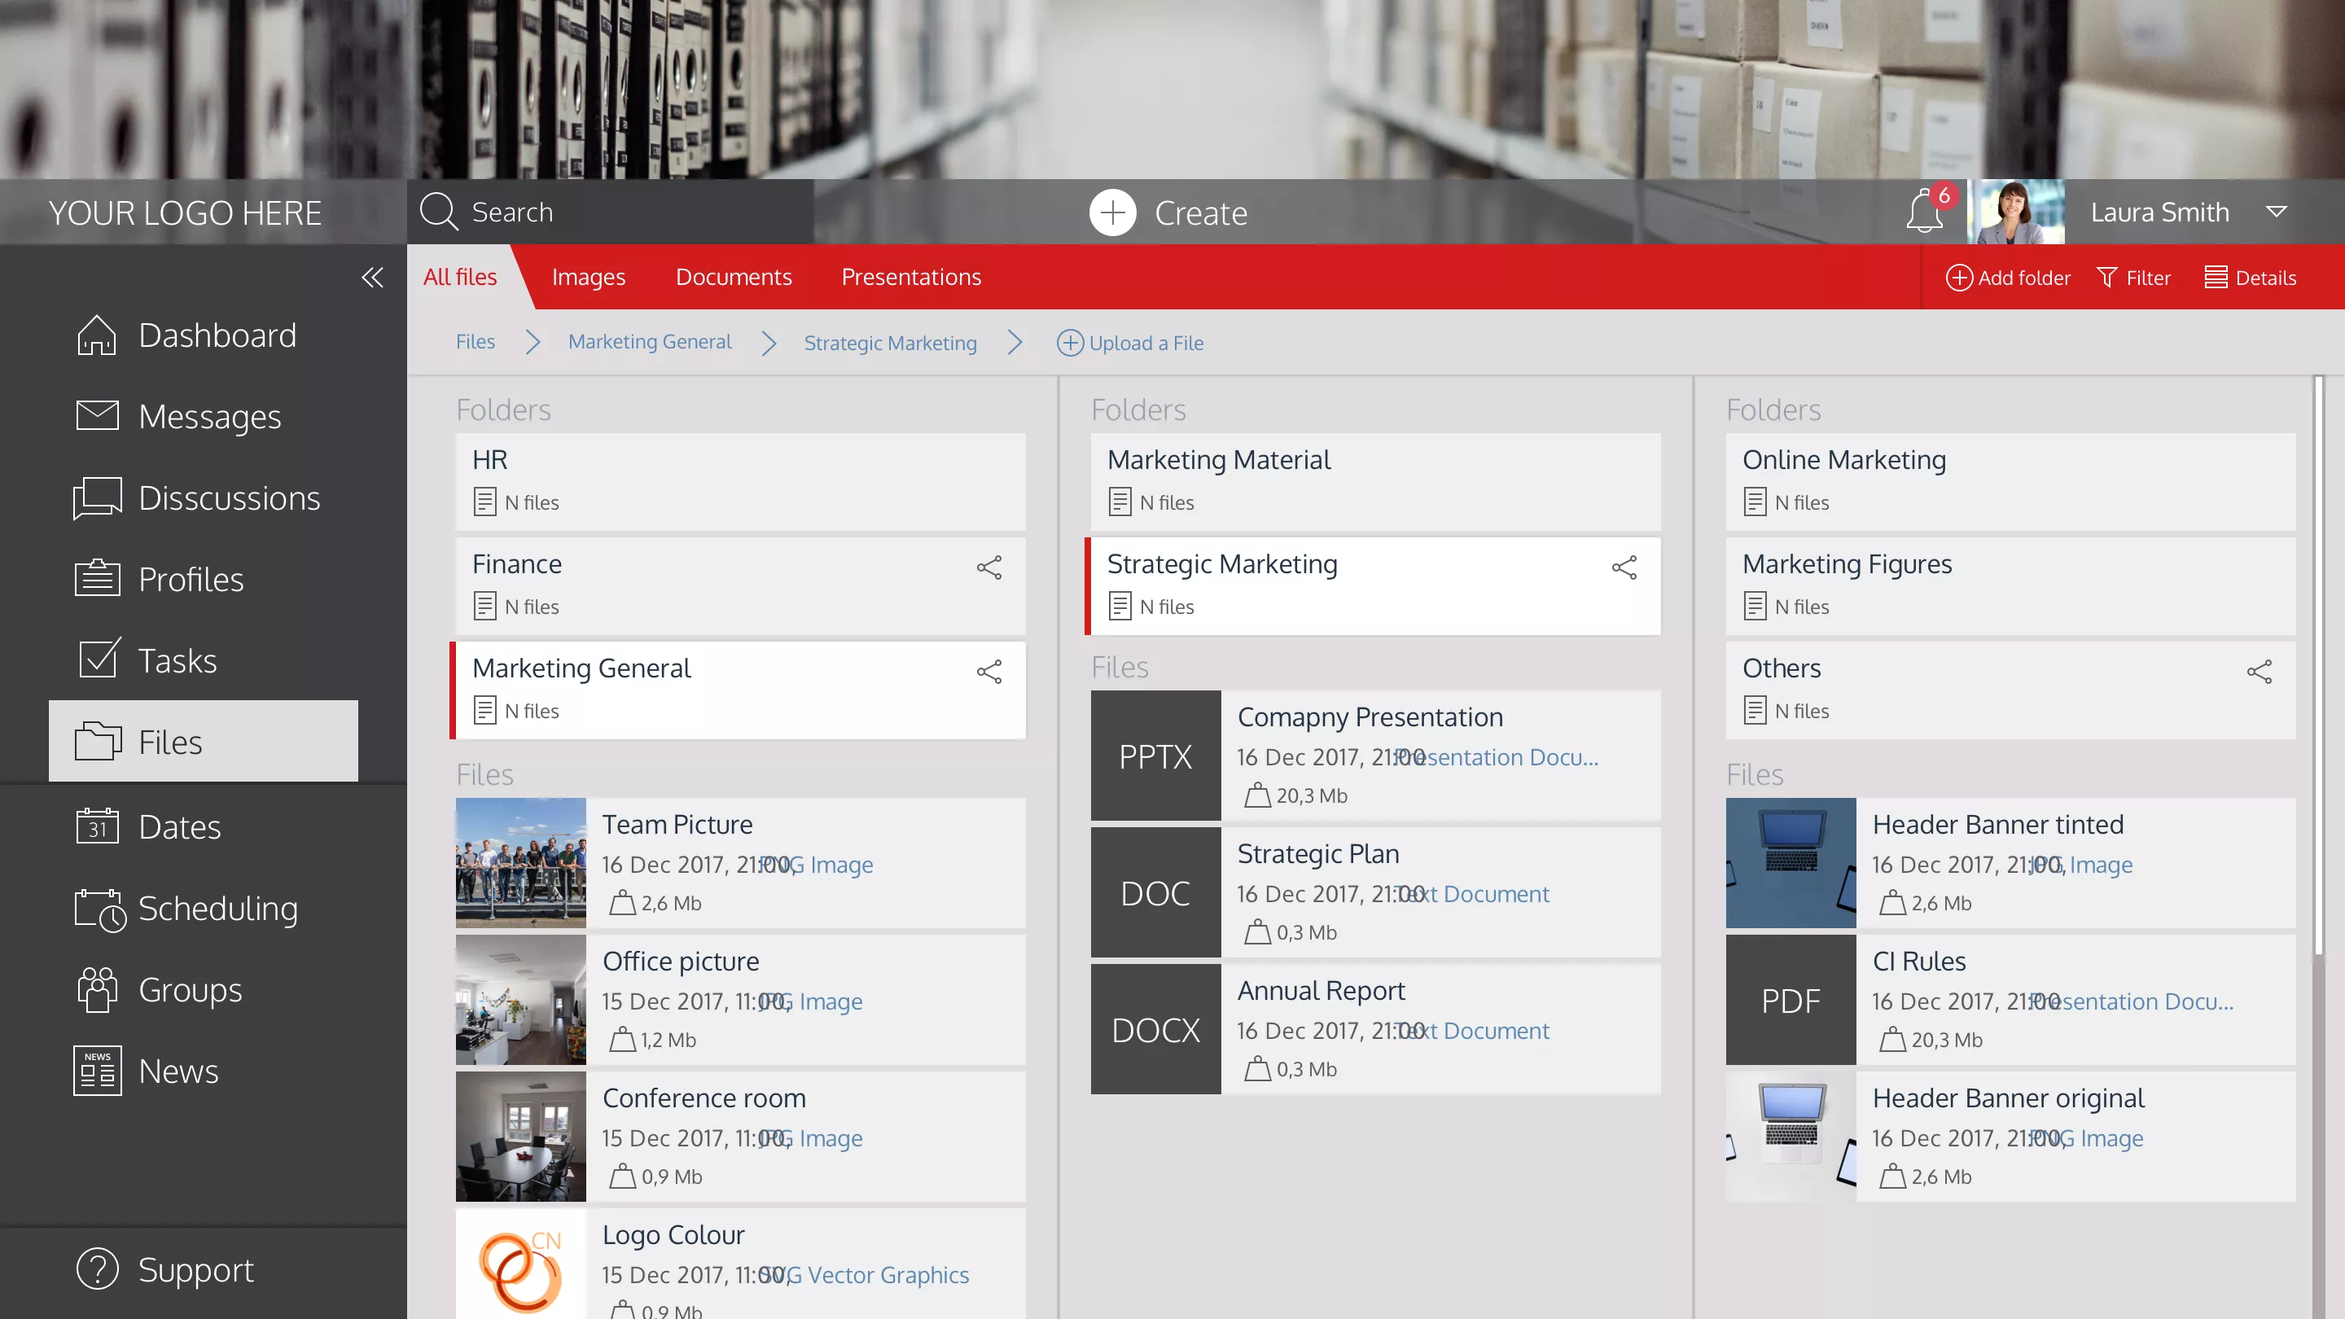Open the Groups icon
The height and width of the screenshot is (1319, 2345).
95,989
